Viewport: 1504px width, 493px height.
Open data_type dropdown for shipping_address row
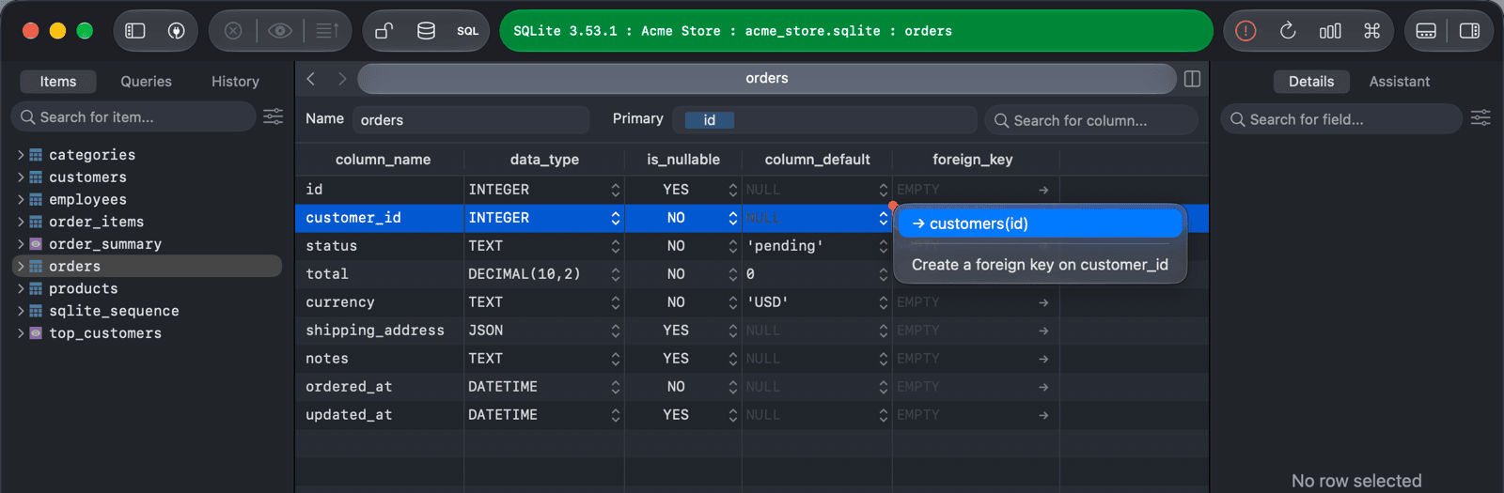click(616, 331)
